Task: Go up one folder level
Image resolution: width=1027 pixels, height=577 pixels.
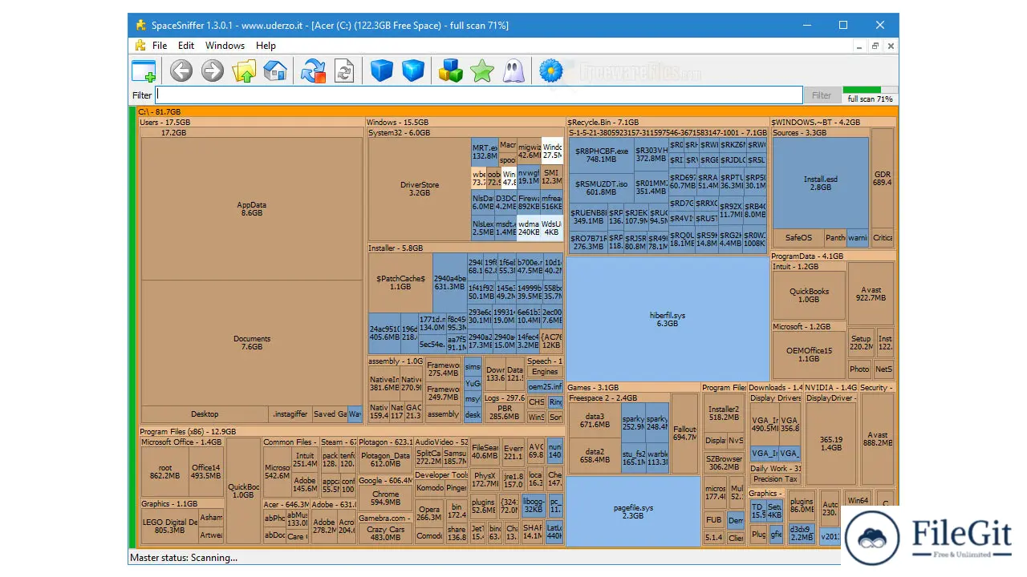Action: pos(244,71)
